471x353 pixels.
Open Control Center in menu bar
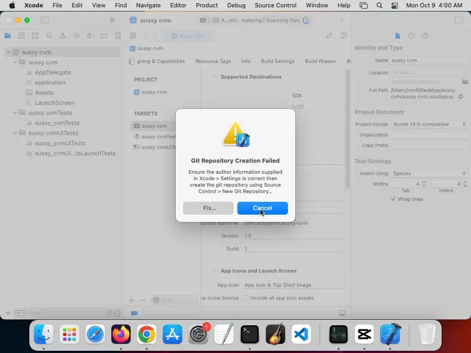394,5
